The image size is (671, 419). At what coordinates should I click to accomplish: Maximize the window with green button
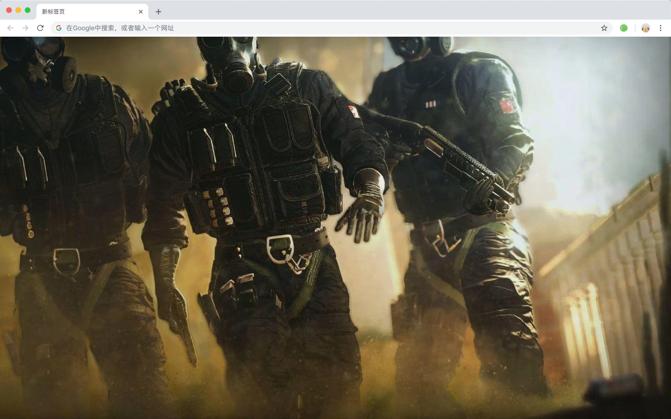tap(28, 10)
